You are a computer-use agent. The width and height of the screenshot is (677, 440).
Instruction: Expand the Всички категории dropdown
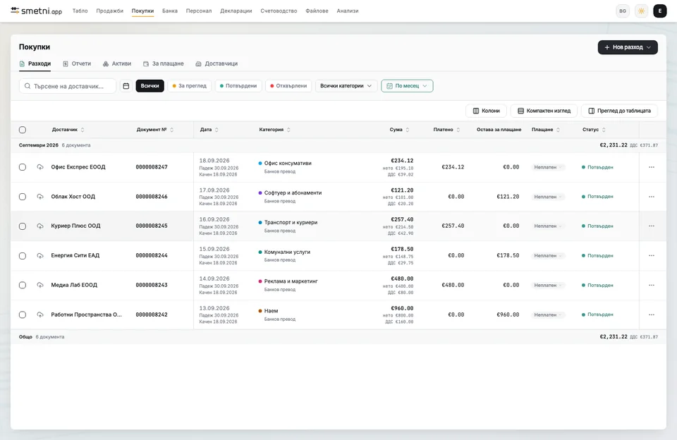point(346,86)
